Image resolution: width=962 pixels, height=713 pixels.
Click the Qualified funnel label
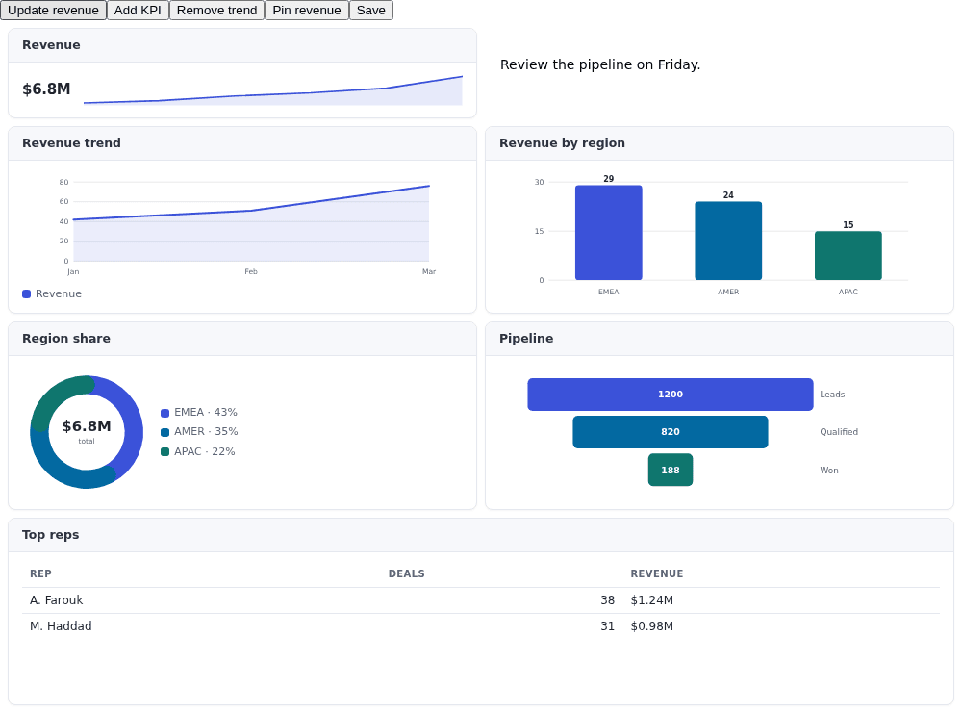pyautogui.click(x=839, y=432)
